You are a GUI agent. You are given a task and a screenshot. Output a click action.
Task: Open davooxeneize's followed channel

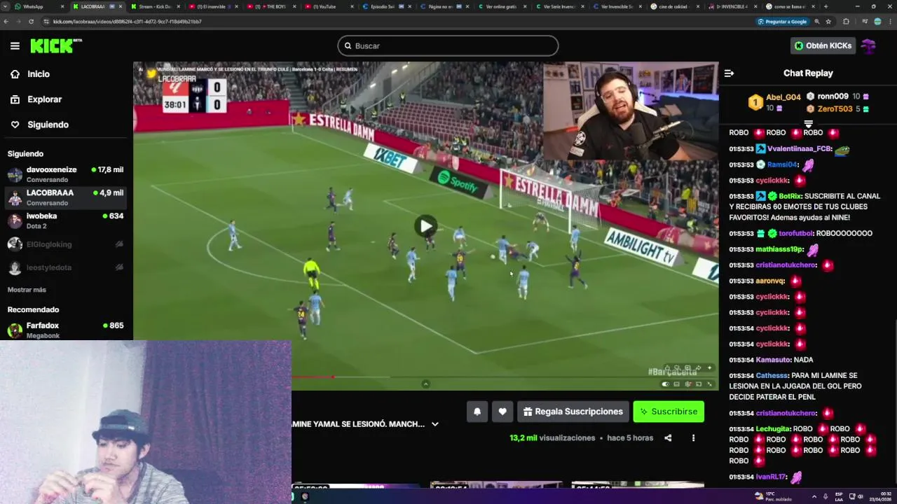tap(66, 174)
